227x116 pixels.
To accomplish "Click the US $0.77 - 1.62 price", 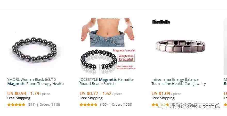I will [95, 93].
